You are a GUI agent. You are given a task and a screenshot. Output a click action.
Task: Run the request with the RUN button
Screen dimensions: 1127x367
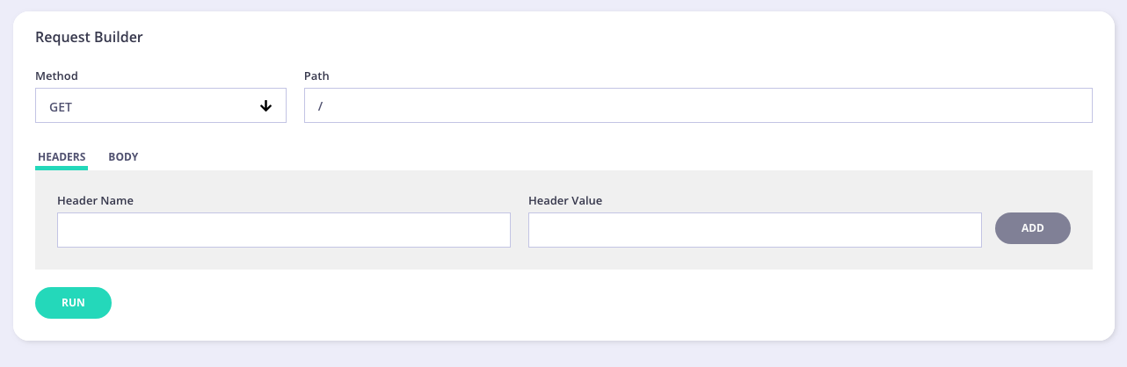[x=73, y=303]
